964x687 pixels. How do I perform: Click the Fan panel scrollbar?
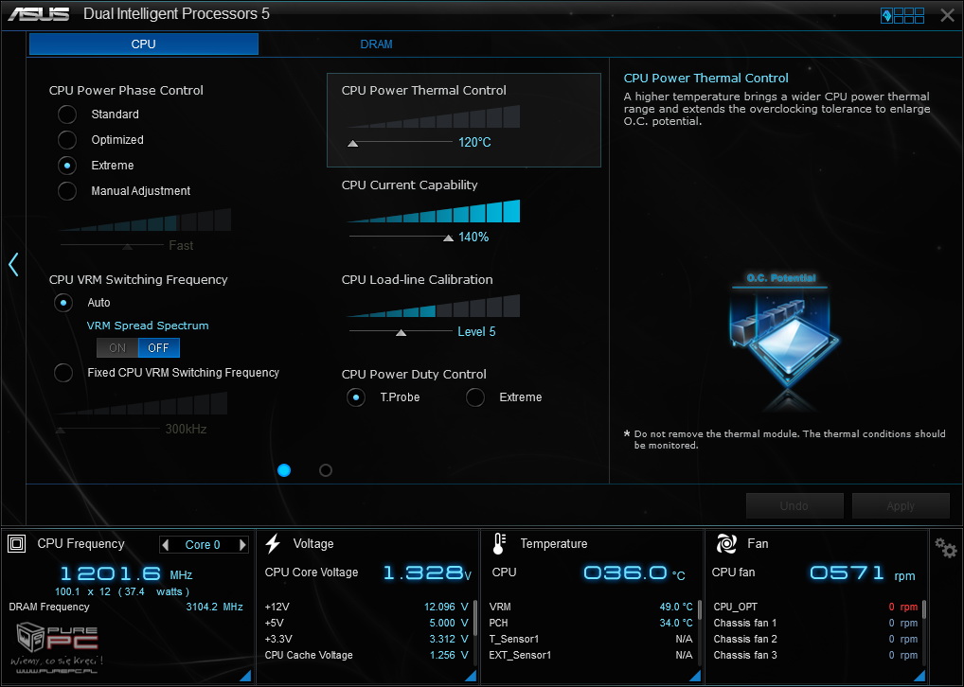tap(924, 609)
